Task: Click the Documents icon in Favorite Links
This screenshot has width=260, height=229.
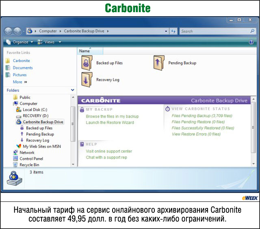Action: [8, 68]
